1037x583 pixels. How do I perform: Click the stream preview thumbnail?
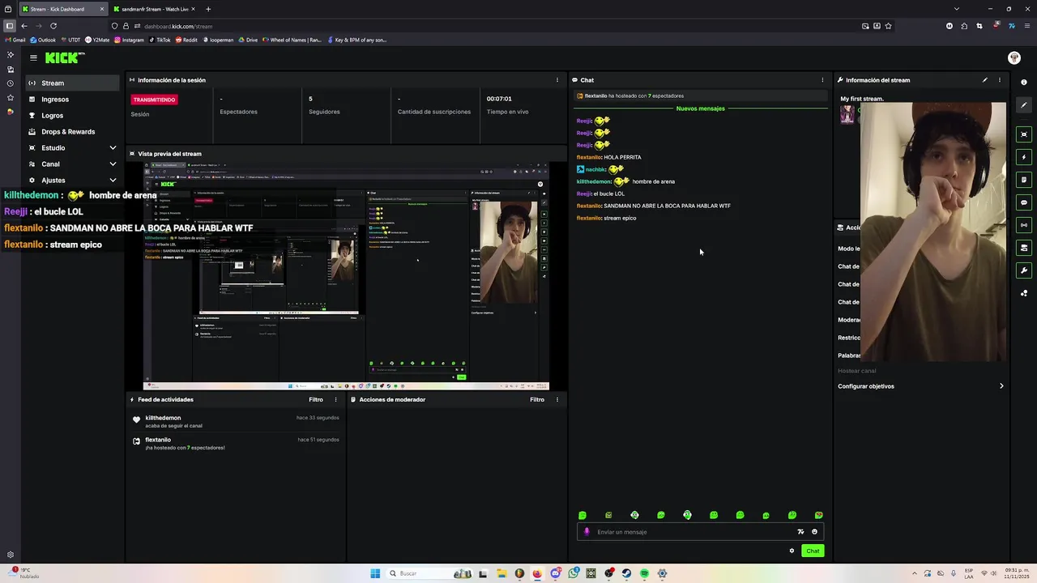[x=346, y=275]
